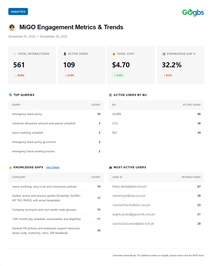Click the MiGO avatar next to the report title

click(x=12, y=27)
